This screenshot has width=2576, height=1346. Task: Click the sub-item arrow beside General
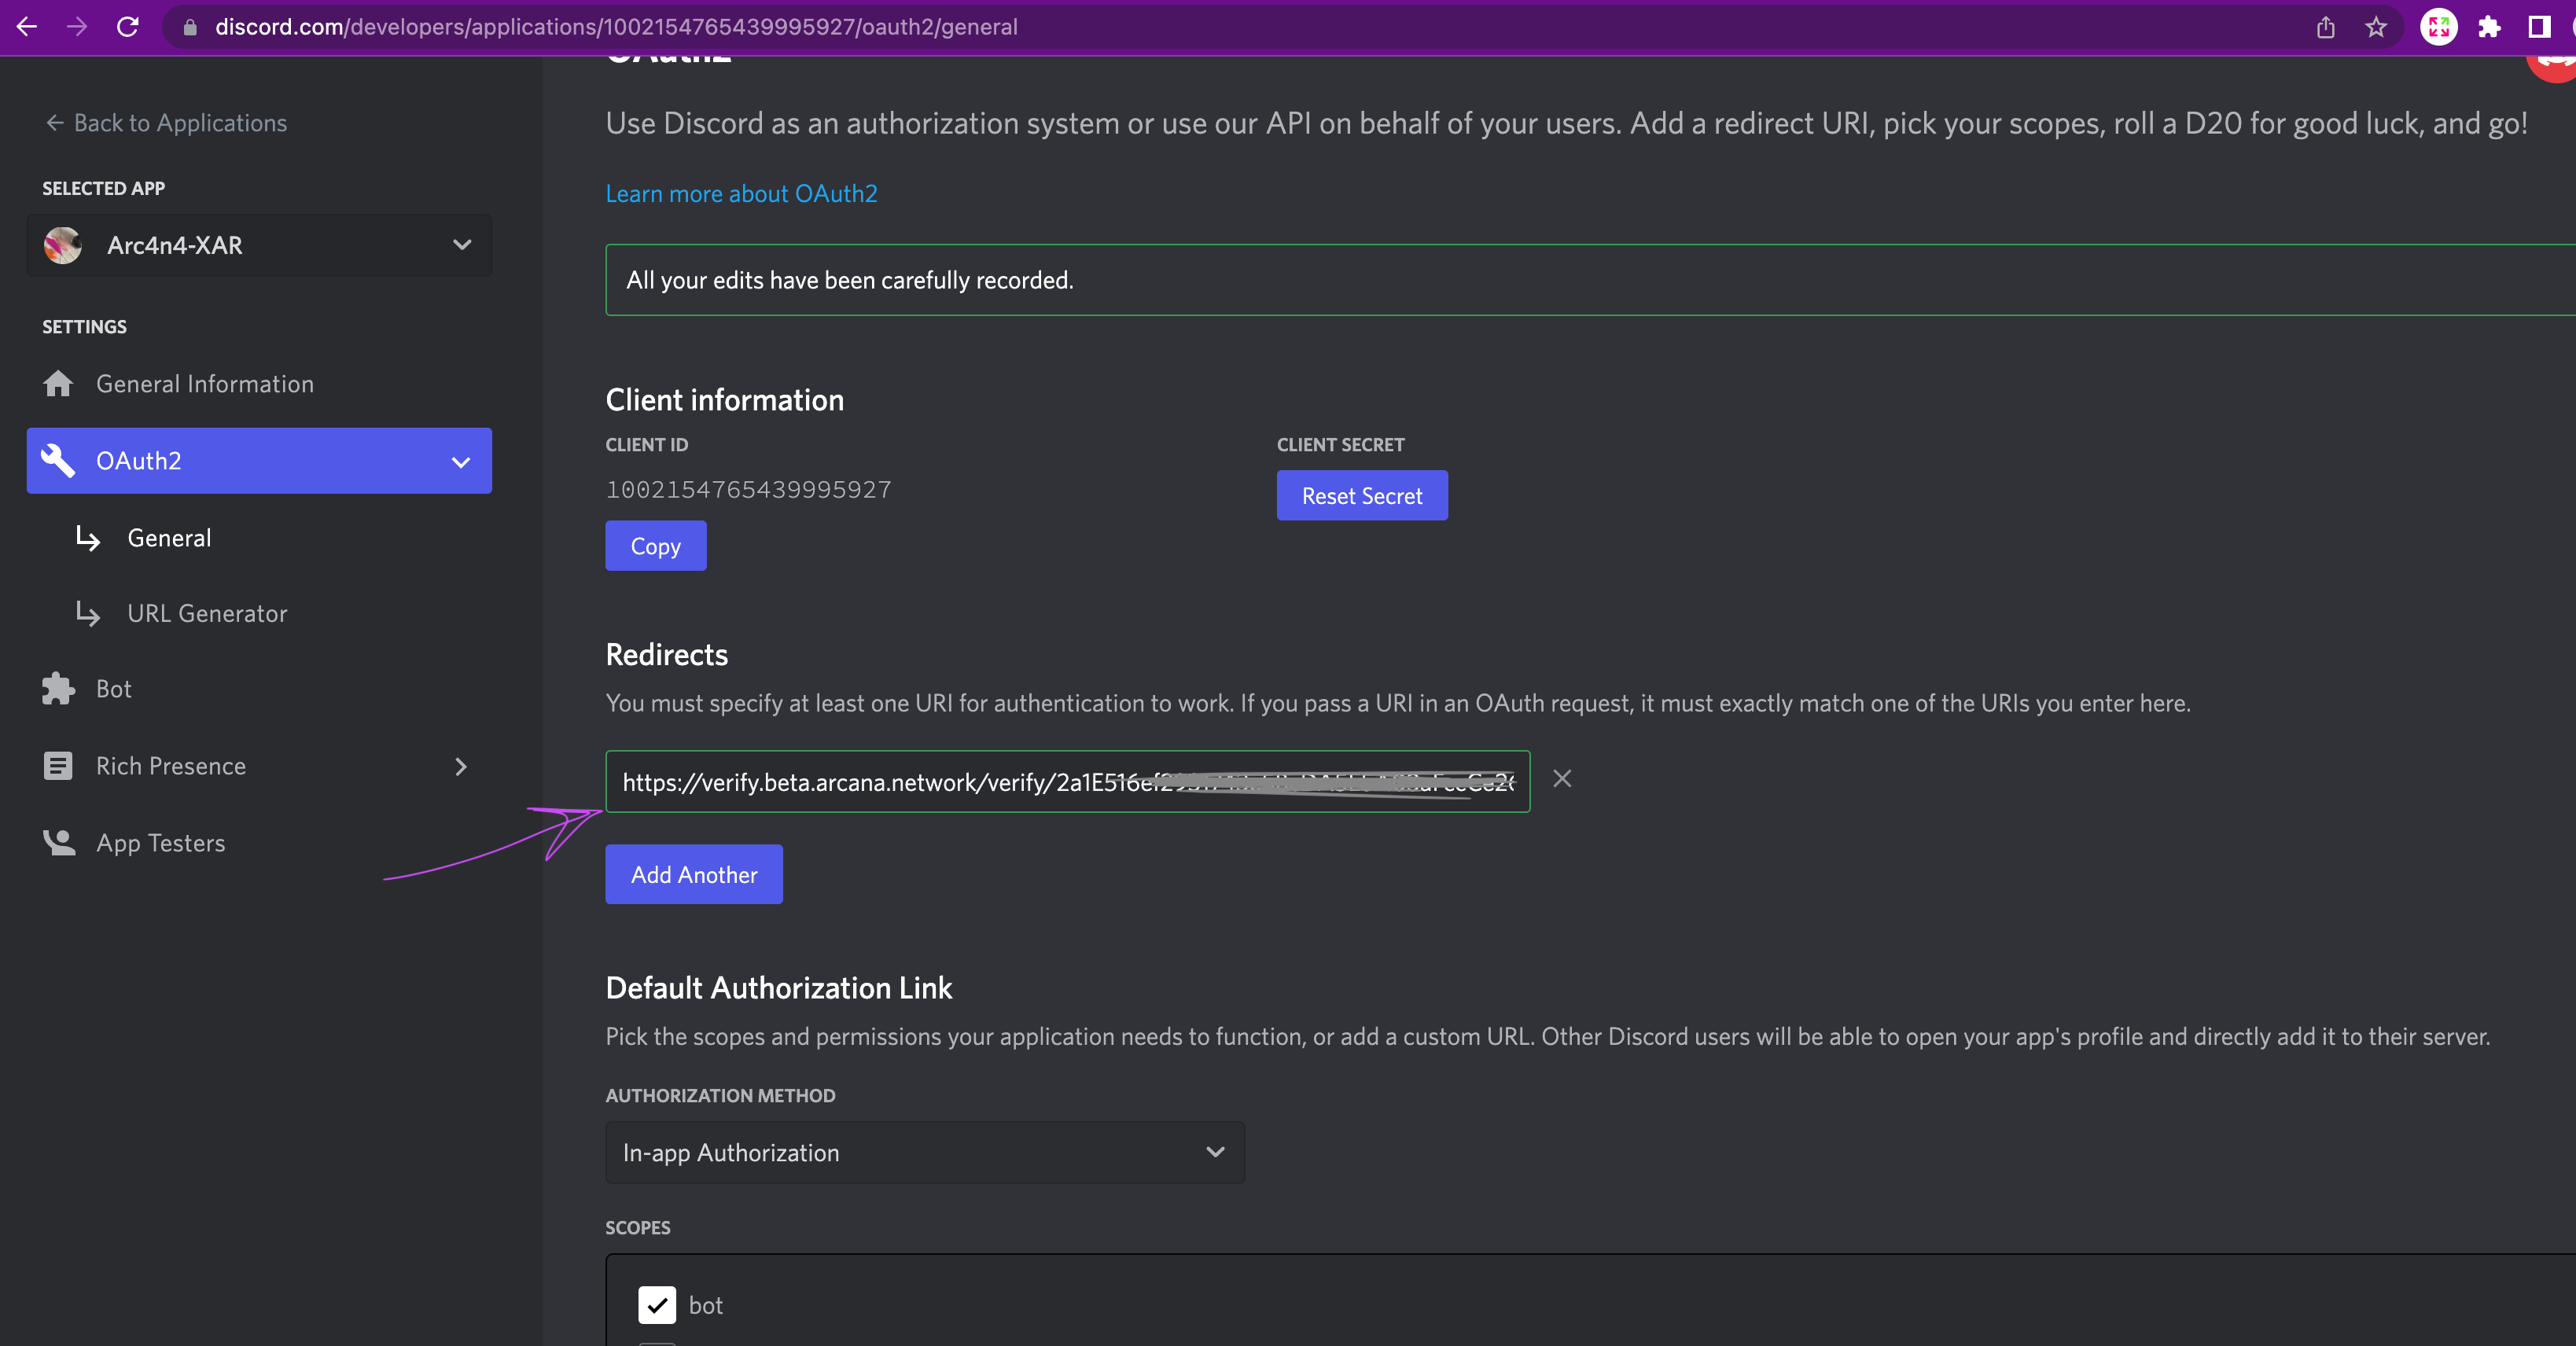coord(88,539)
